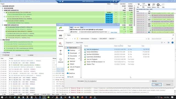The width and height of the screenshot is (176, 99).
Task: Open the Windows Start menu
Action: pos(2,97)
